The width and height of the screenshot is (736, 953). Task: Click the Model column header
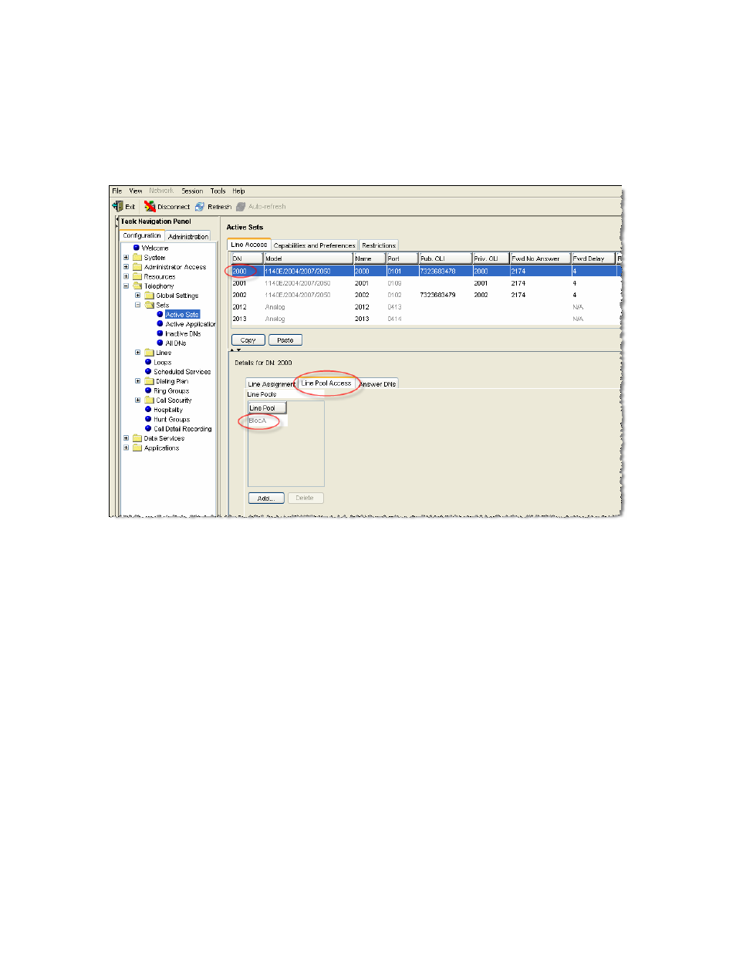pyautogui.click(x=308, y=259)
